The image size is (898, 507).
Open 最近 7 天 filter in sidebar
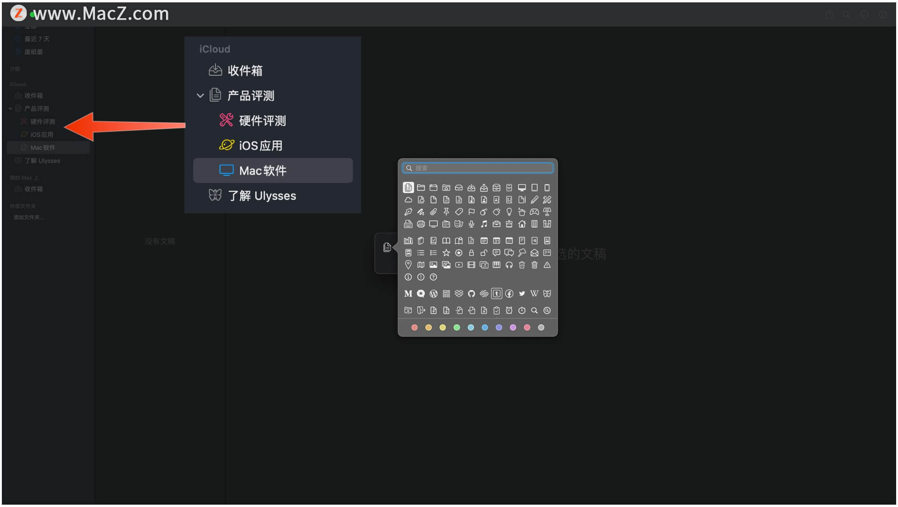tap(37, 39)
